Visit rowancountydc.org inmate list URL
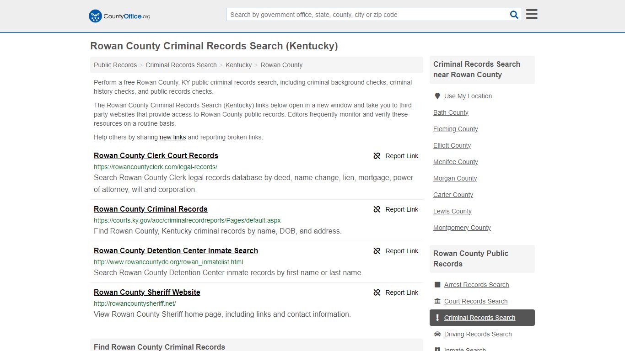The image size is (625, 351). tap(168, 262)
